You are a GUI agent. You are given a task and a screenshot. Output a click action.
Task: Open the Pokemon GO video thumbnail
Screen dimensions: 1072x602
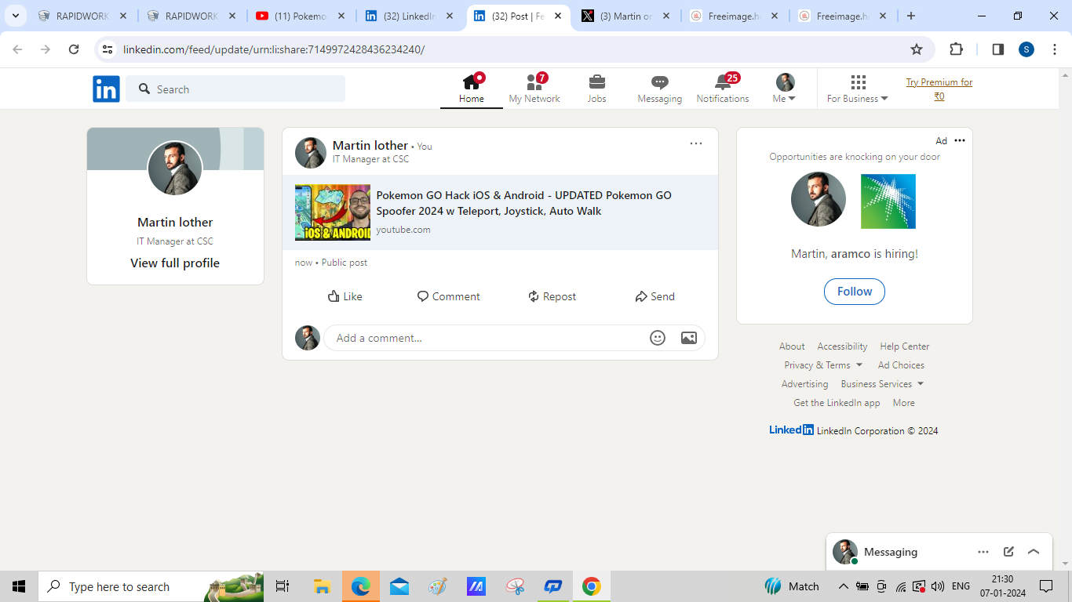[333, 212]
